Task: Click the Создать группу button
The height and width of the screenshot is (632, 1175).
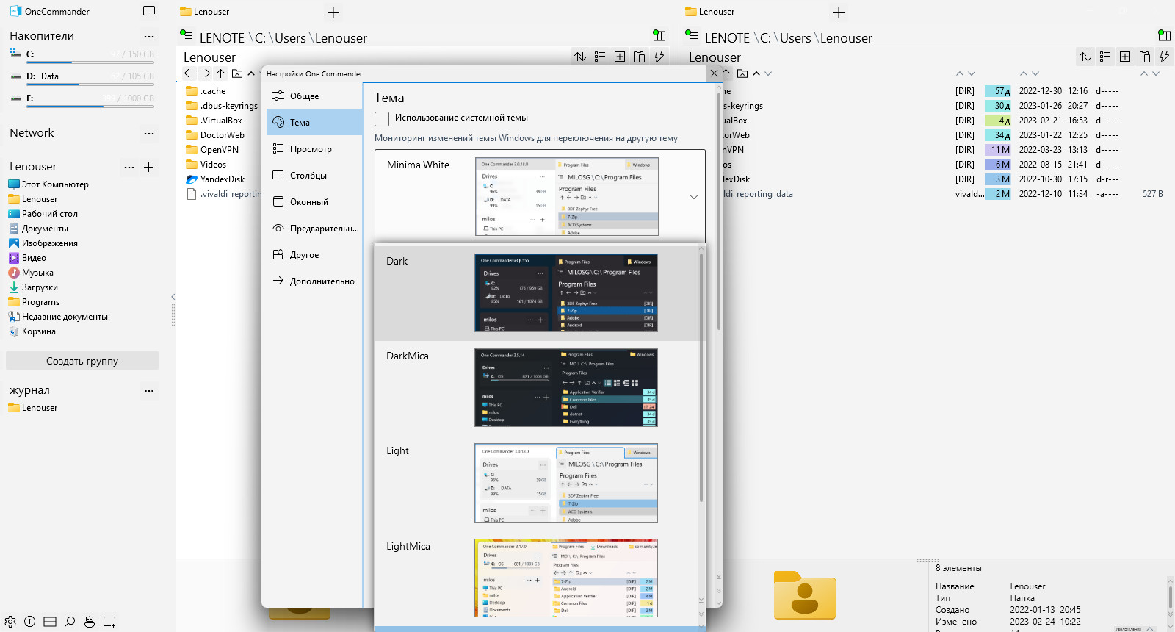Action: (x=82, y=361)
